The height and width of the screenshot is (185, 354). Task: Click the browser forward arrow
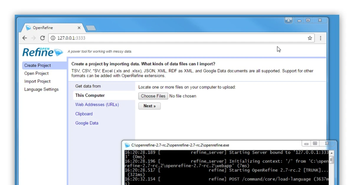[34, 38]
